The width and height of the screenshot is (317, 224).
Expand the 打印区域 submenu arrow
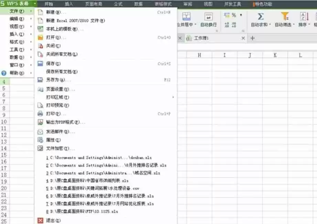173,97
